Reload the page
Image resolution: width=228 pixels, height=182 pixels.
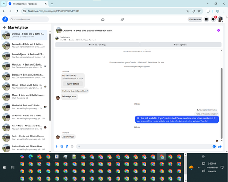(17, 11)
